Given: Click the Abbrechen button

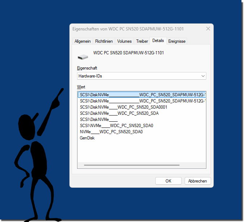Looking at the screenshot, I should pos(198,181).
